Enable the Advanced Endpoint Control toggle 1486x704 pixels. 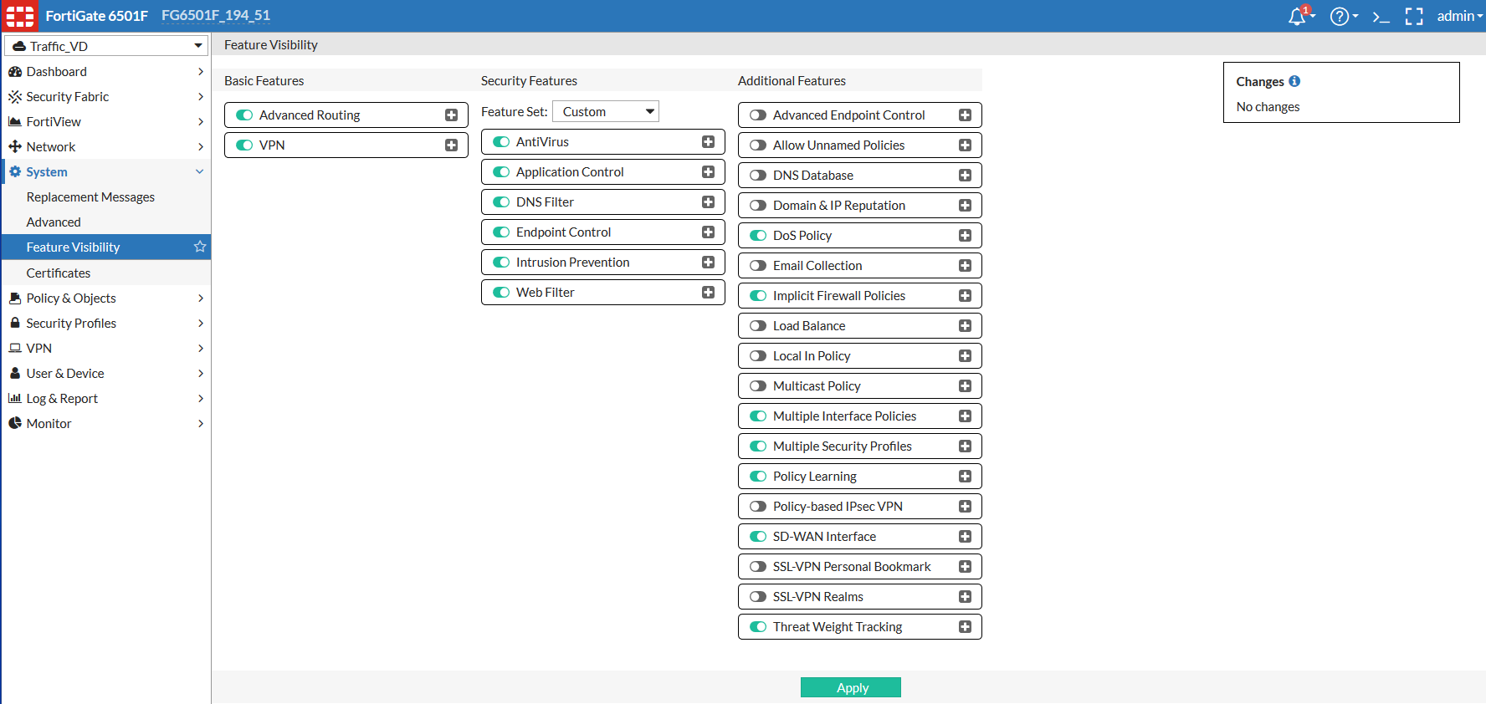758,115
